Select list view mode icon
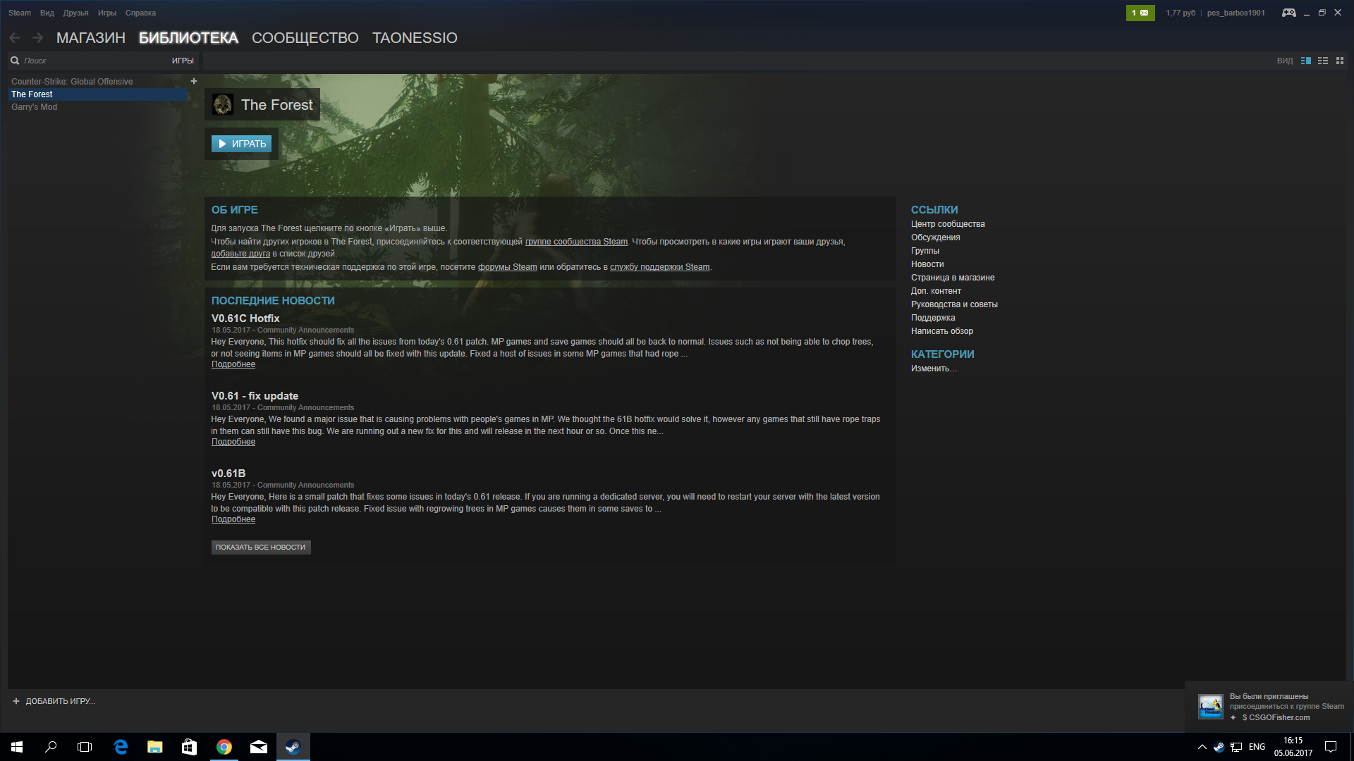 coord(1323,61)
